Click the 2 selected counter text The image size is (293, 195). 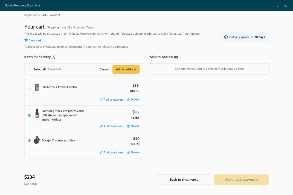pos(54,69)
